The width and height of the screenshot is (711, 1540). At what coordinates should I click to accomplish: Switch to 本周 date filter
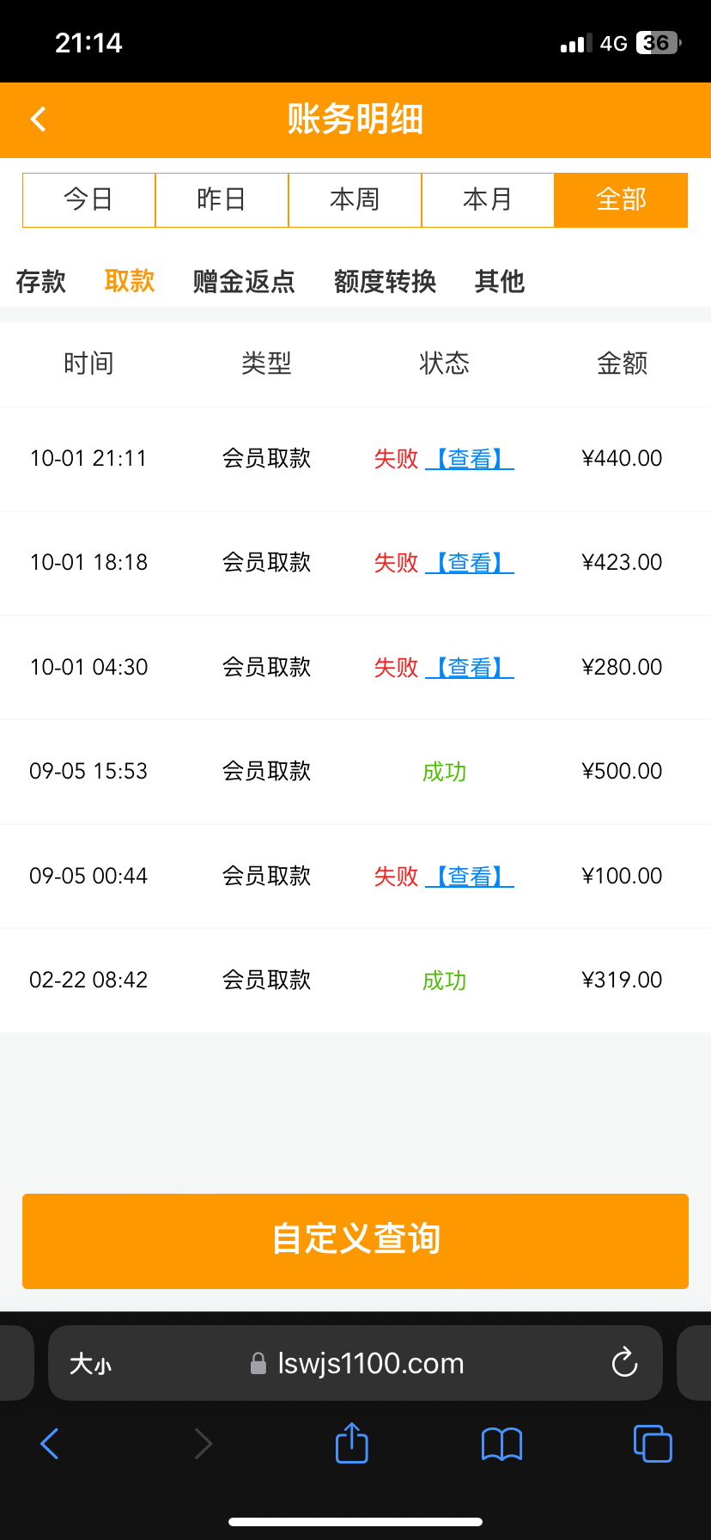click(x=355, y=200)
